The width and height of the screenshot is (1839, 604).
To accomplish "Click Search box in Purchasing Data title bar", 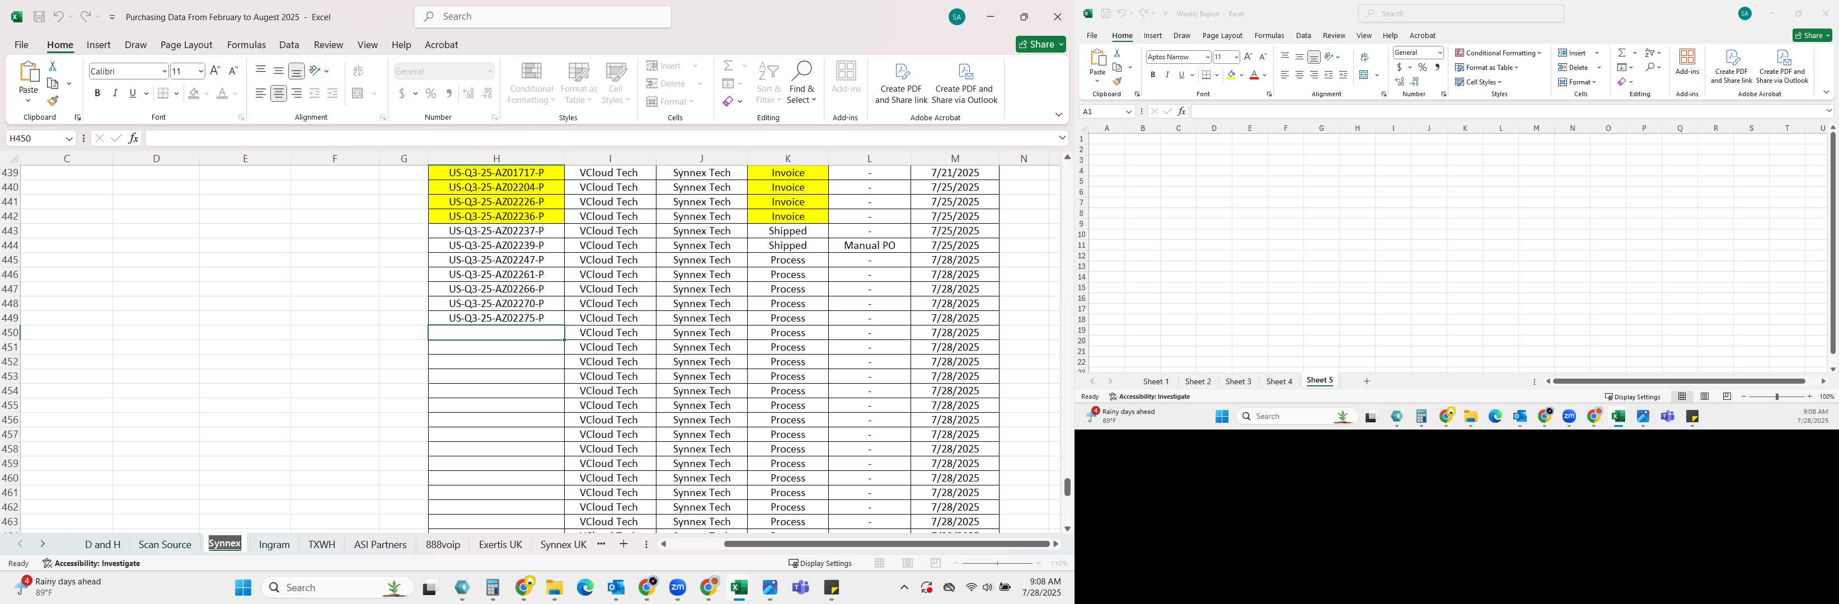I will click(x=542, y=16).
